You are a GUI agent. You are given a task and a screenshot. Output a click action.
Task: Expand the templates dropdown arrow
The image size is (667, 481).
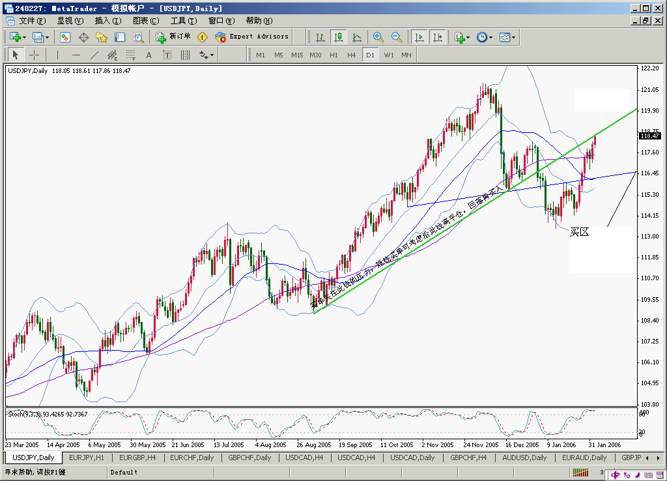point(513,37)
